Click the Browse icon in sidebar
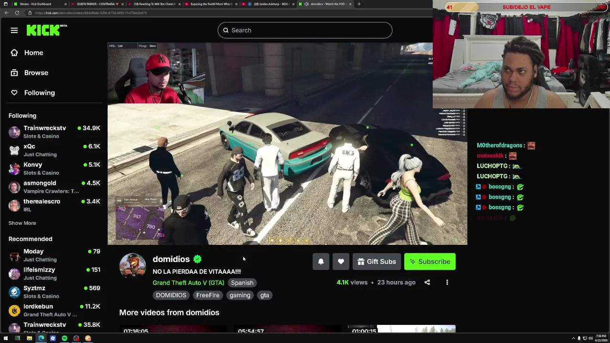The height and width of the screenshot is (343, 610). pyautogui.click(x=14, y=73)
